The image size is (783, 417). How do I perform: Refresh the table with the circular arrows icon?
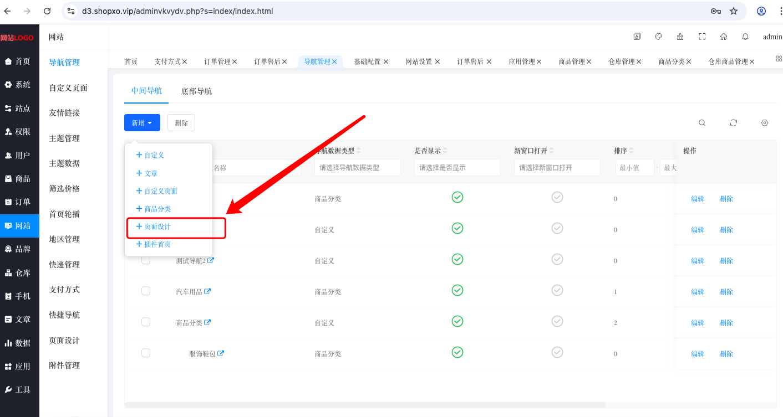click(733, 123)
